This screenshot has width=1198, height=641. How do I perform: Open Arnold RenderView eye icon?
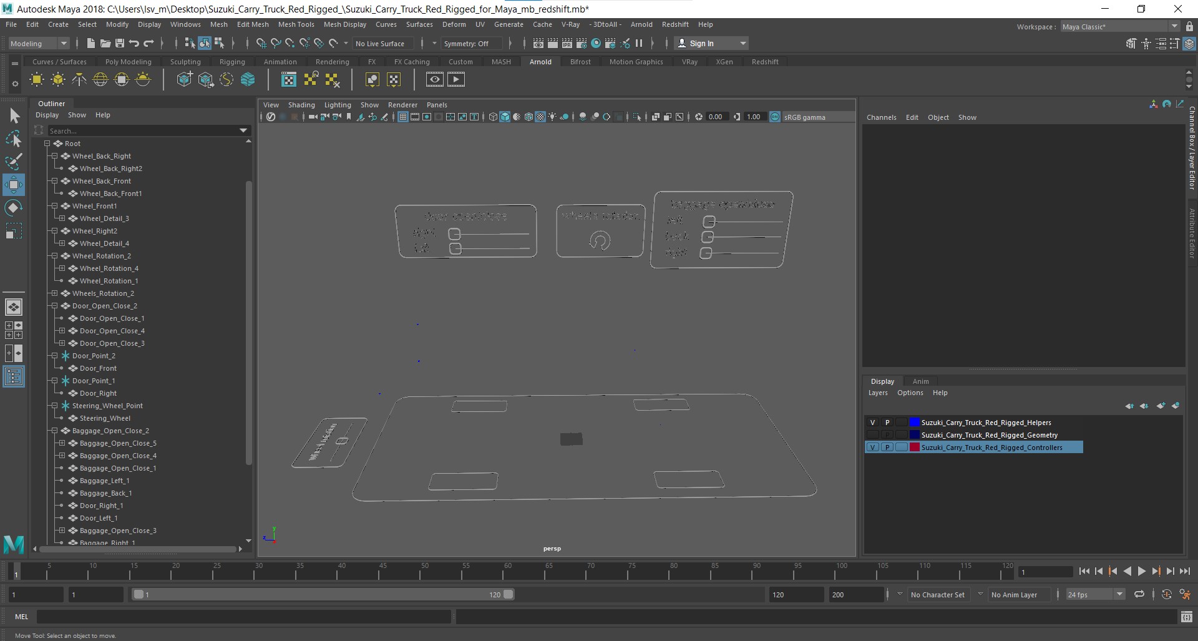coord(435,79)
